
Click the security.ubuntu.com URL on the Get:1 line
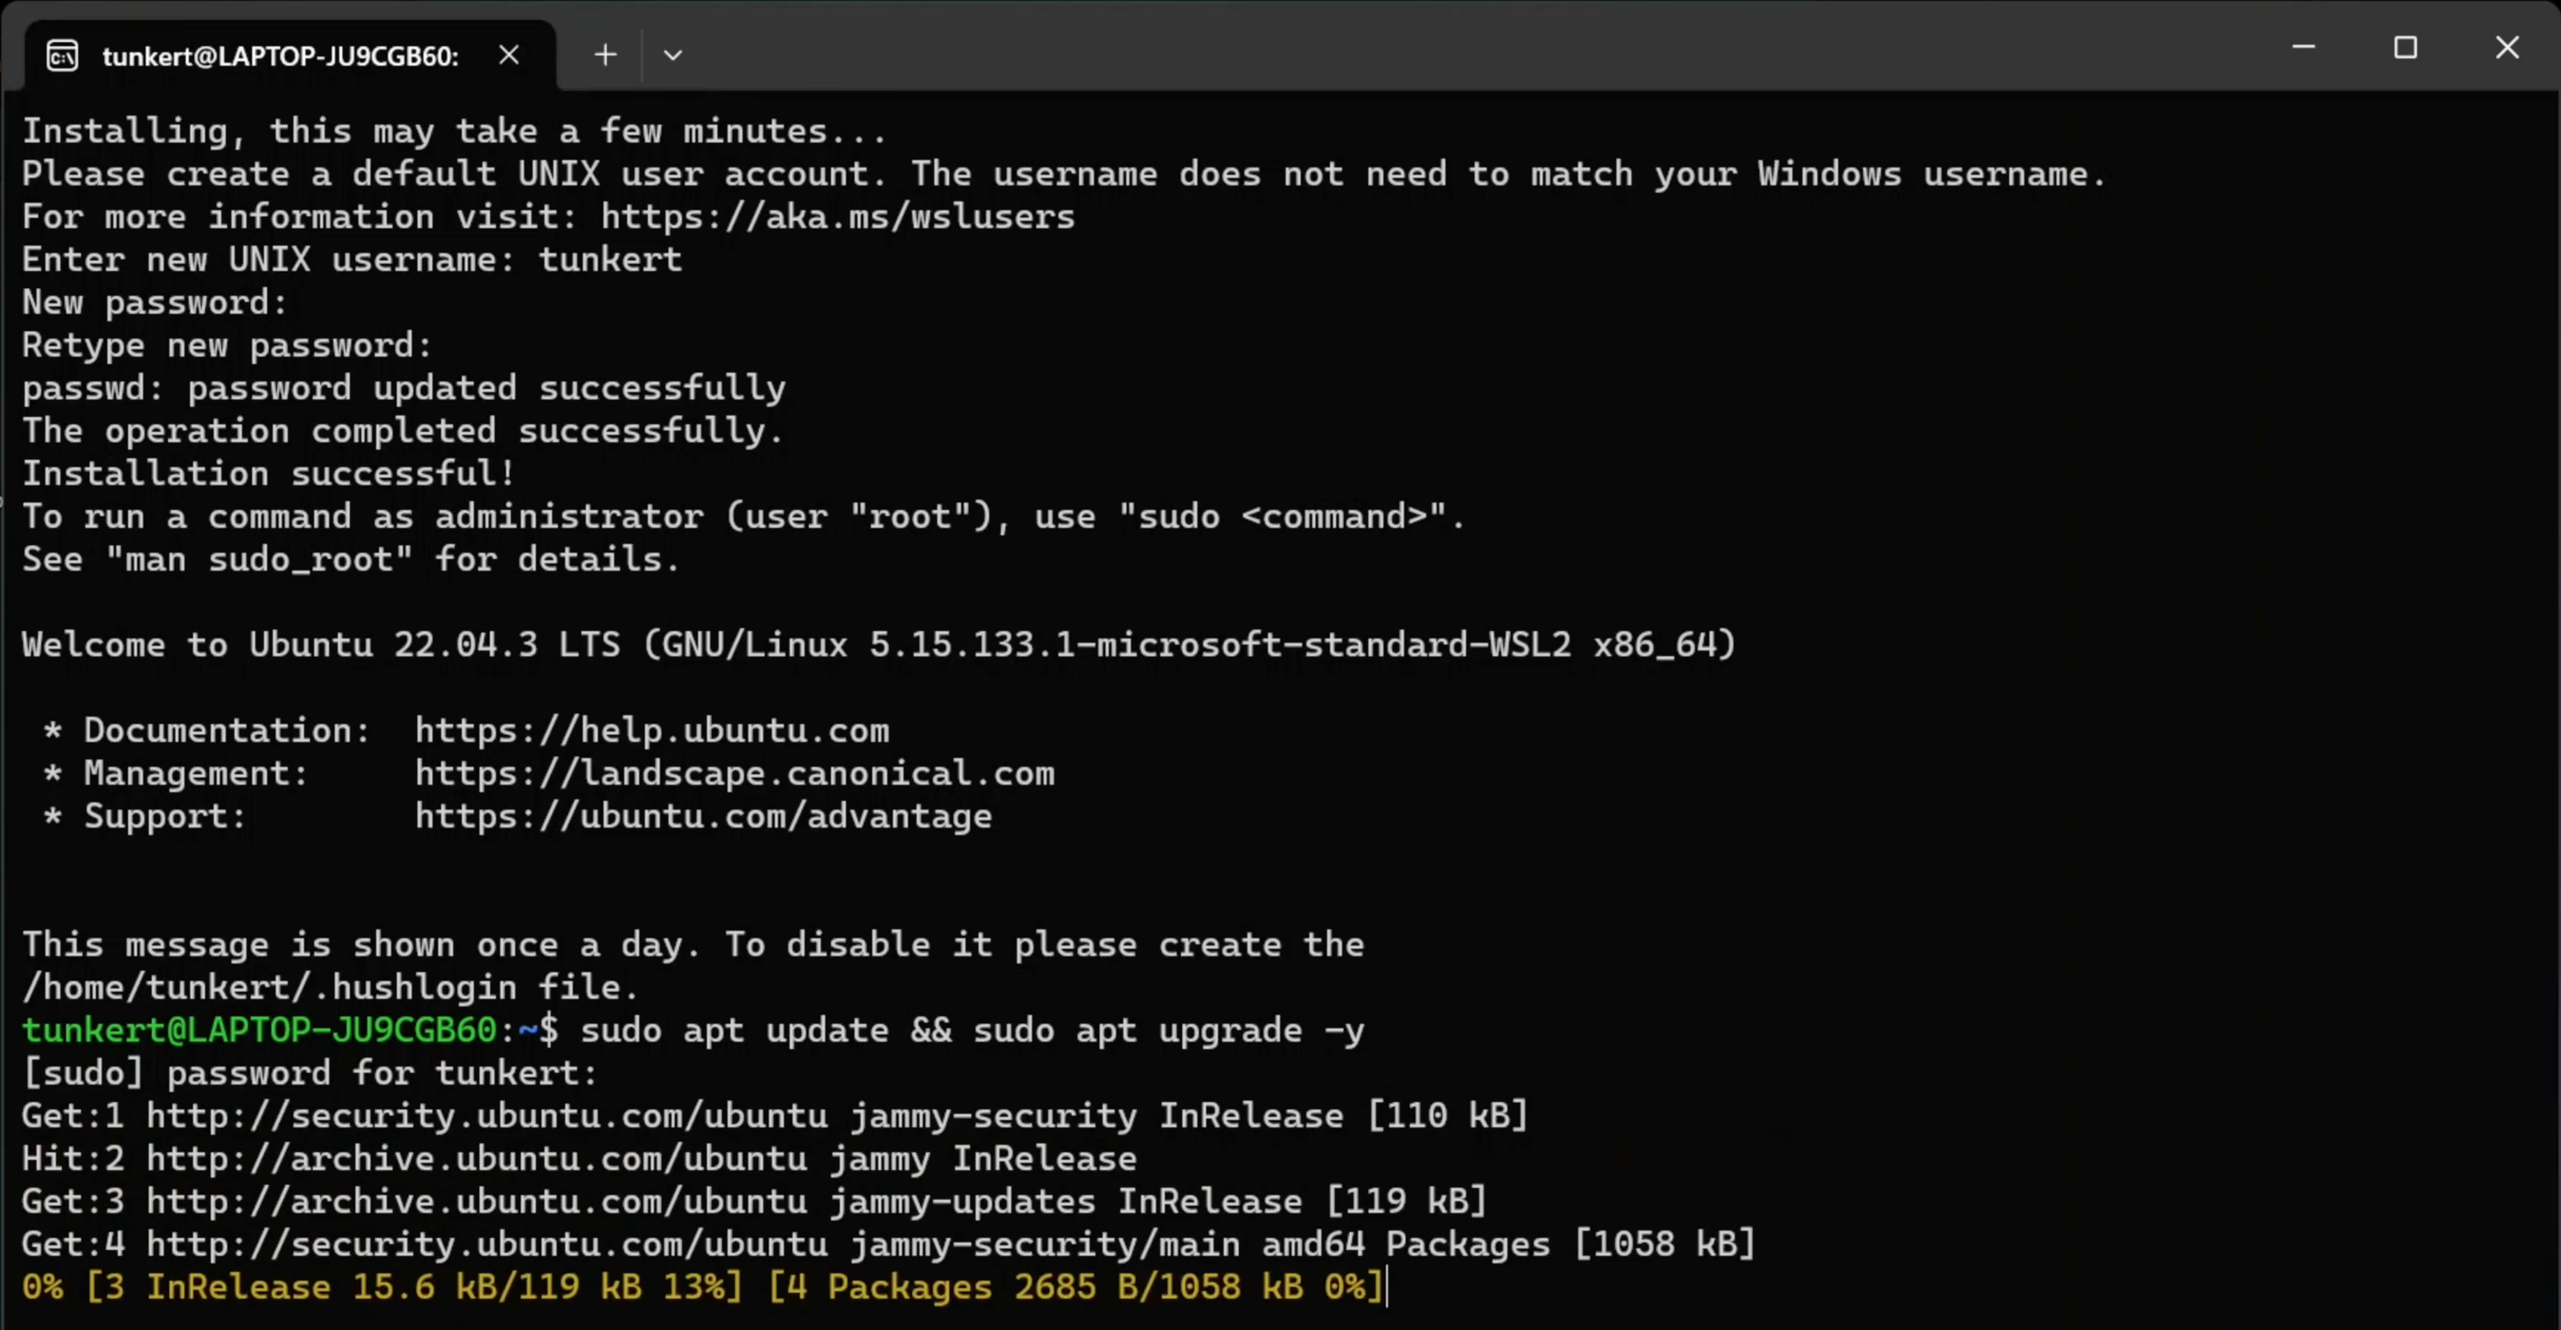click(x=486, y=1115)
